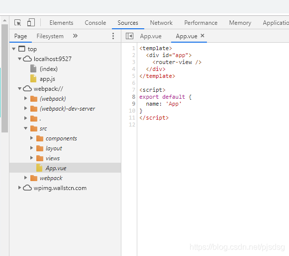Expand the (webpack)-dev-server folder icon

point(34,109)
